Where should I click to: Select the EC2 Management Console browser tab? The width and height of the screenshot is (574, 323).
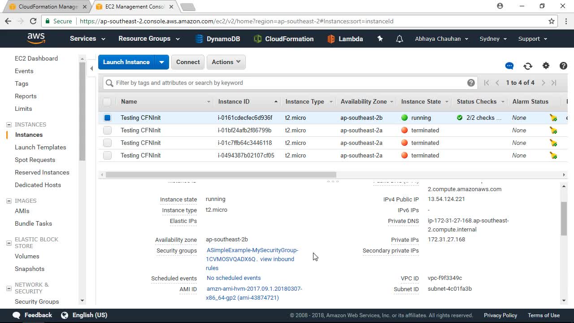tap(135, 7)
